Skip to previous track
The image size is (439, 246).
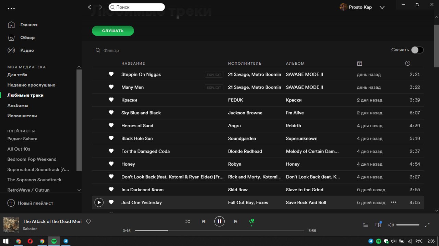[203, 221]
